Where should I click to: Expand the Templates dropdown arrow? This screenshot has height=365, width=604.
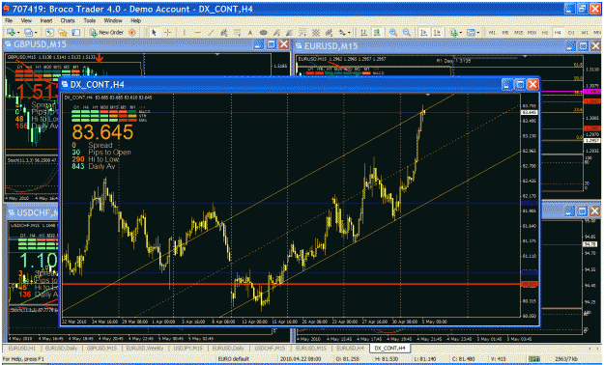478,33
